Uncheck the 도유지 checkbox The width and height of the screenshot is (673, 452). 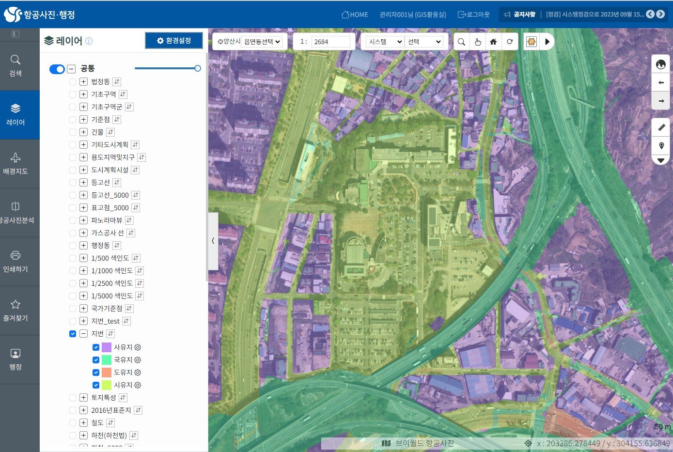click(96, 373)
